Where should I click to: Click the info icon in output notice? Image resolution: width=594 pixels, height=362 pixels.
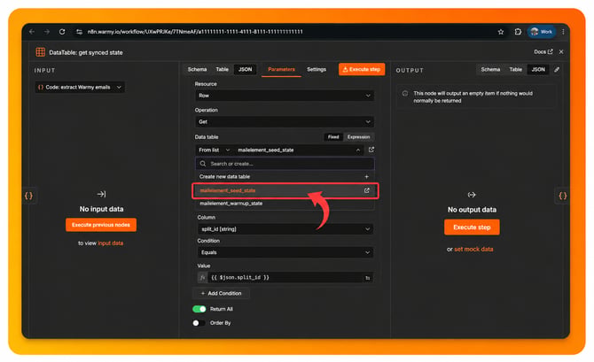point(405,94)
